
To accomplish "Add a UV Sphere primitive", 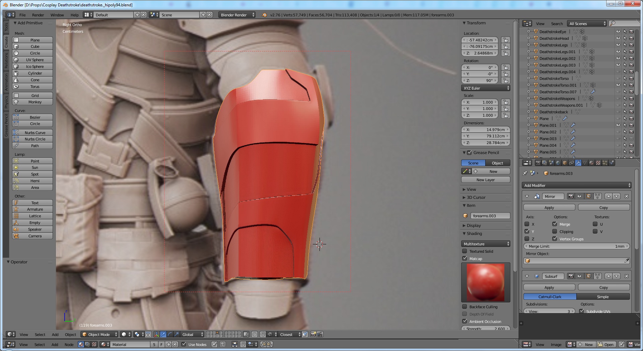I will 32,60.
